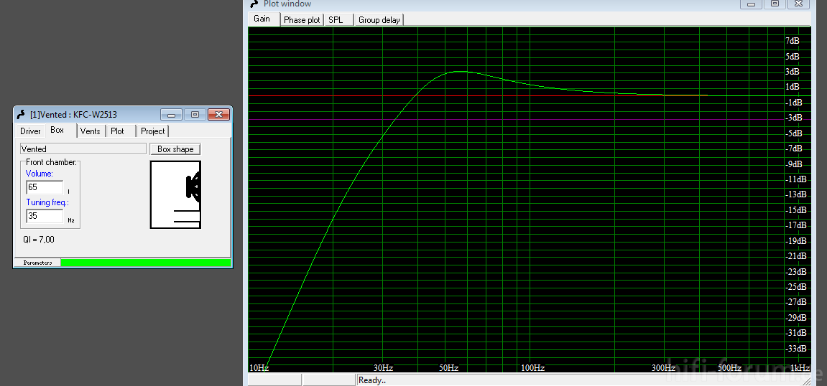Image resolution: width=827 pixels, height=386 pixels.
Task: Minimize the Vented KFC-W2513 window
Action: click(170, 114)
